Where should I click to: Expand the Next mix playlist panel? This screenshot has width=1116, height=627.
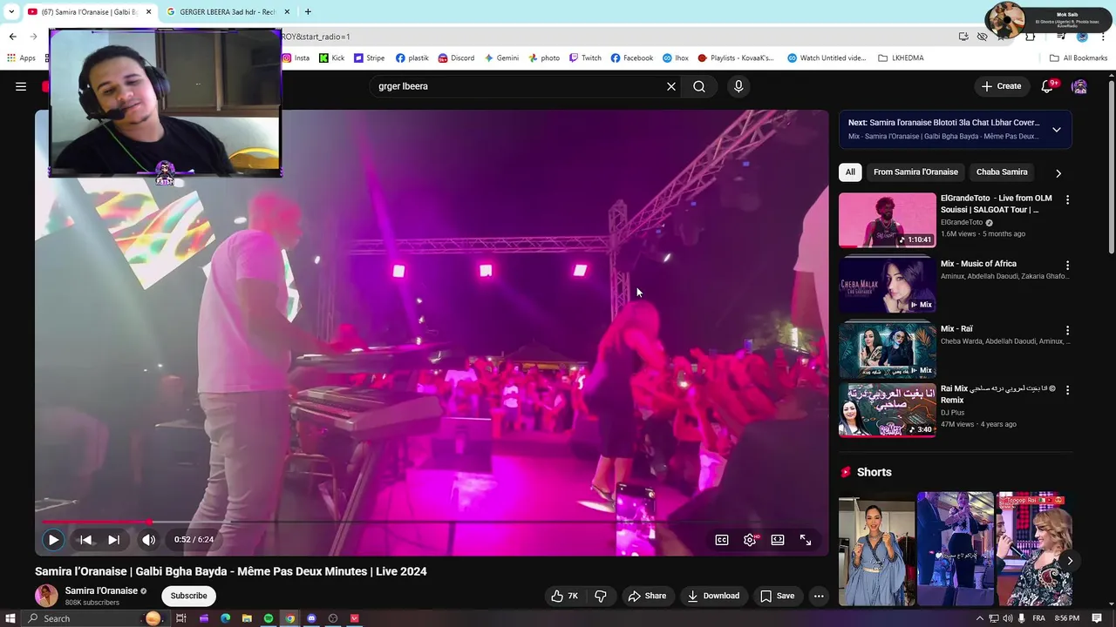click(1057, 130)
